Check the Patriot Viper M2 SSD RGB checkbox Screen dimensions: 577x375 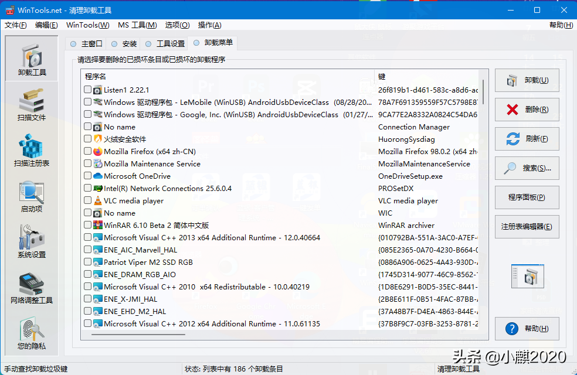coord(87,262)
